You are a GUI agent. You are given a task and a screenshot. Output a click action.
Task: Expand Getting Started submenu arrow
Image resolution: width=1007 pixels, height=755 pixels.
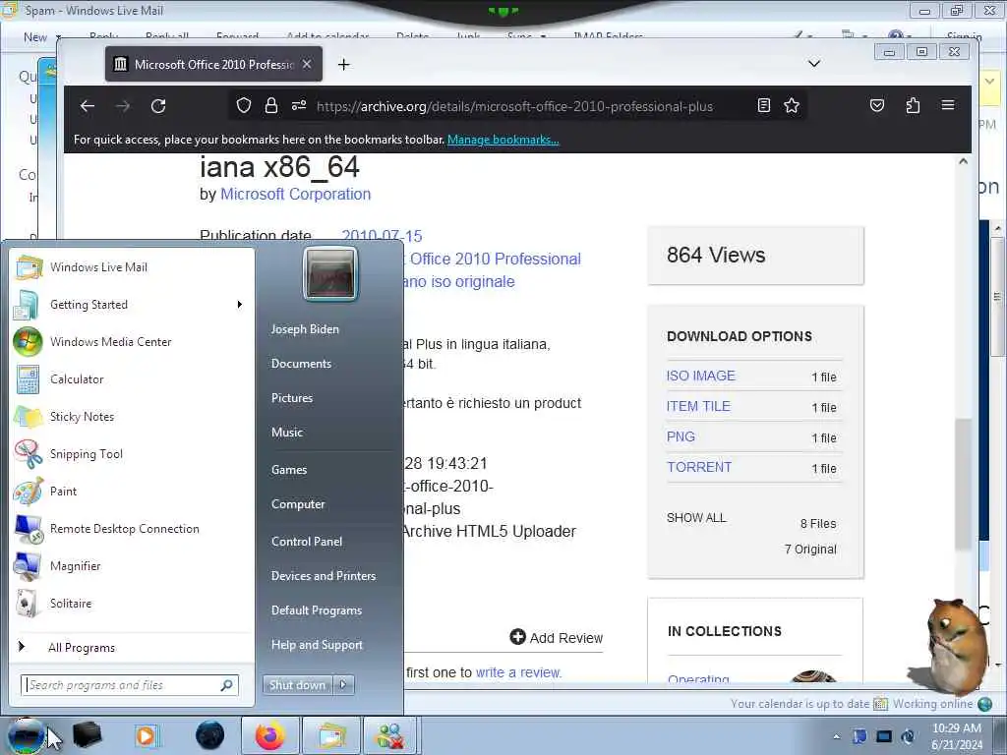click(x=240, y=305)
